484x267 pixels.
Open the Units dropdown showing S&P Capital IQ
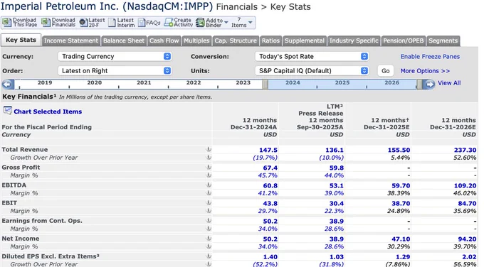[x=312, y=70]
